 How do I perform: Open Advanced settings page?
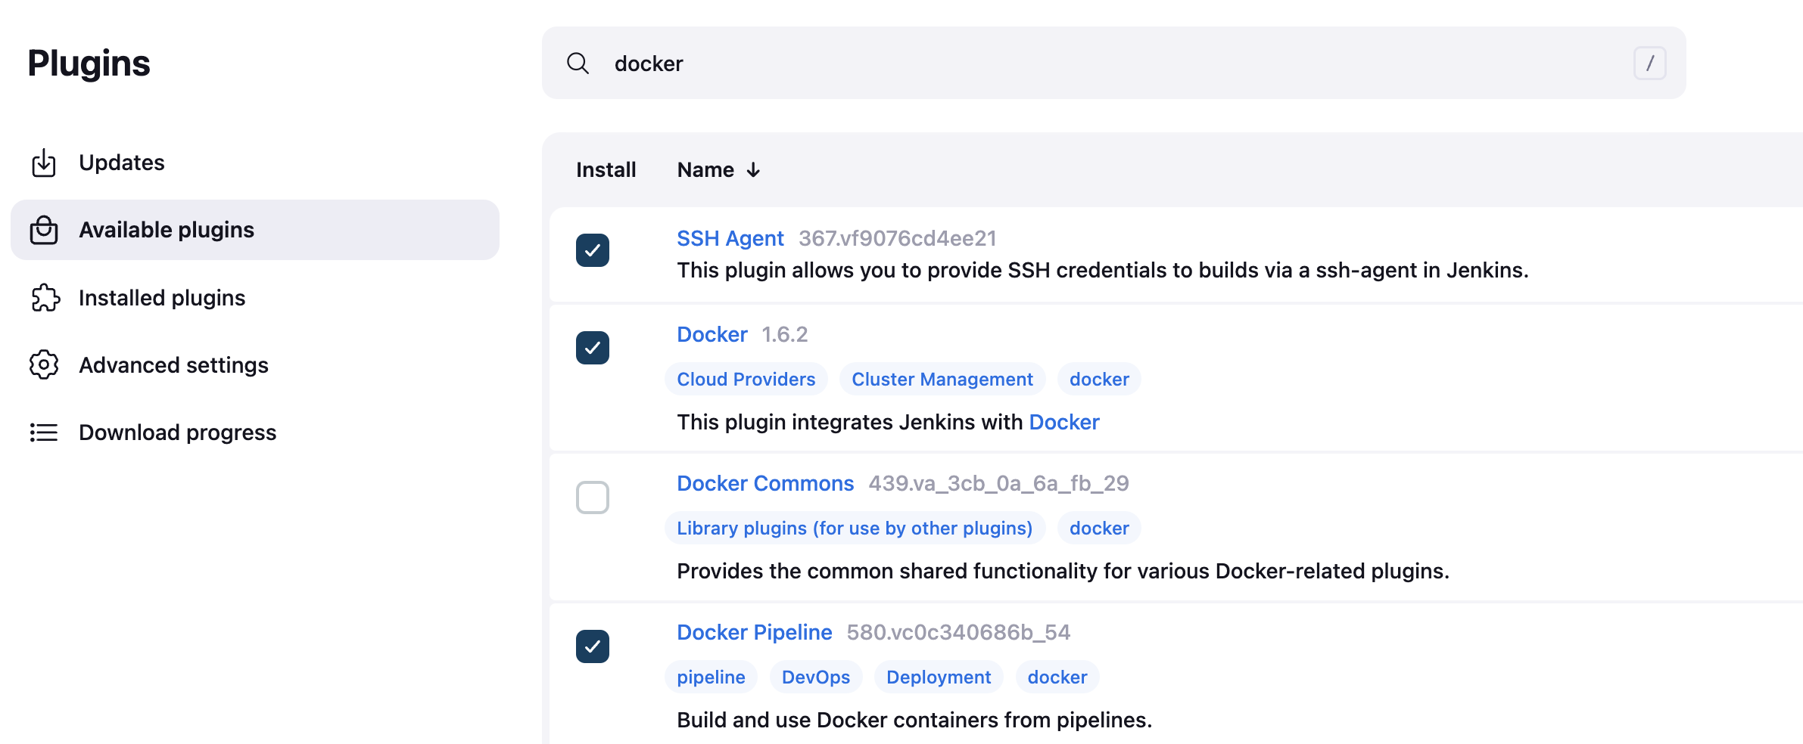[x=255, y=365]
